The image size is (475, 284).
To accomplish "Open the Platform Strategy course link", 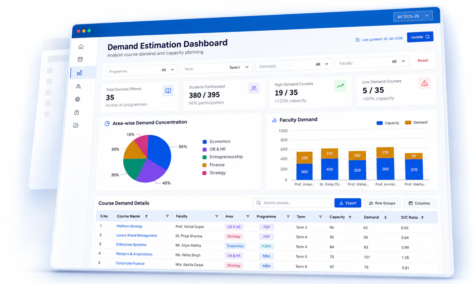I will pos(129,226).
